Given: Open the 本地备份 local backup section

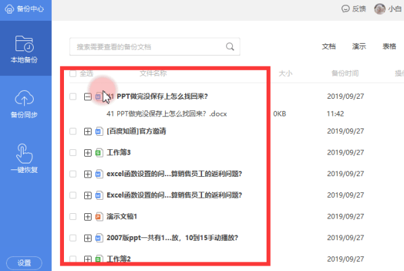Looking at the screenshot, I should [24, 49].
